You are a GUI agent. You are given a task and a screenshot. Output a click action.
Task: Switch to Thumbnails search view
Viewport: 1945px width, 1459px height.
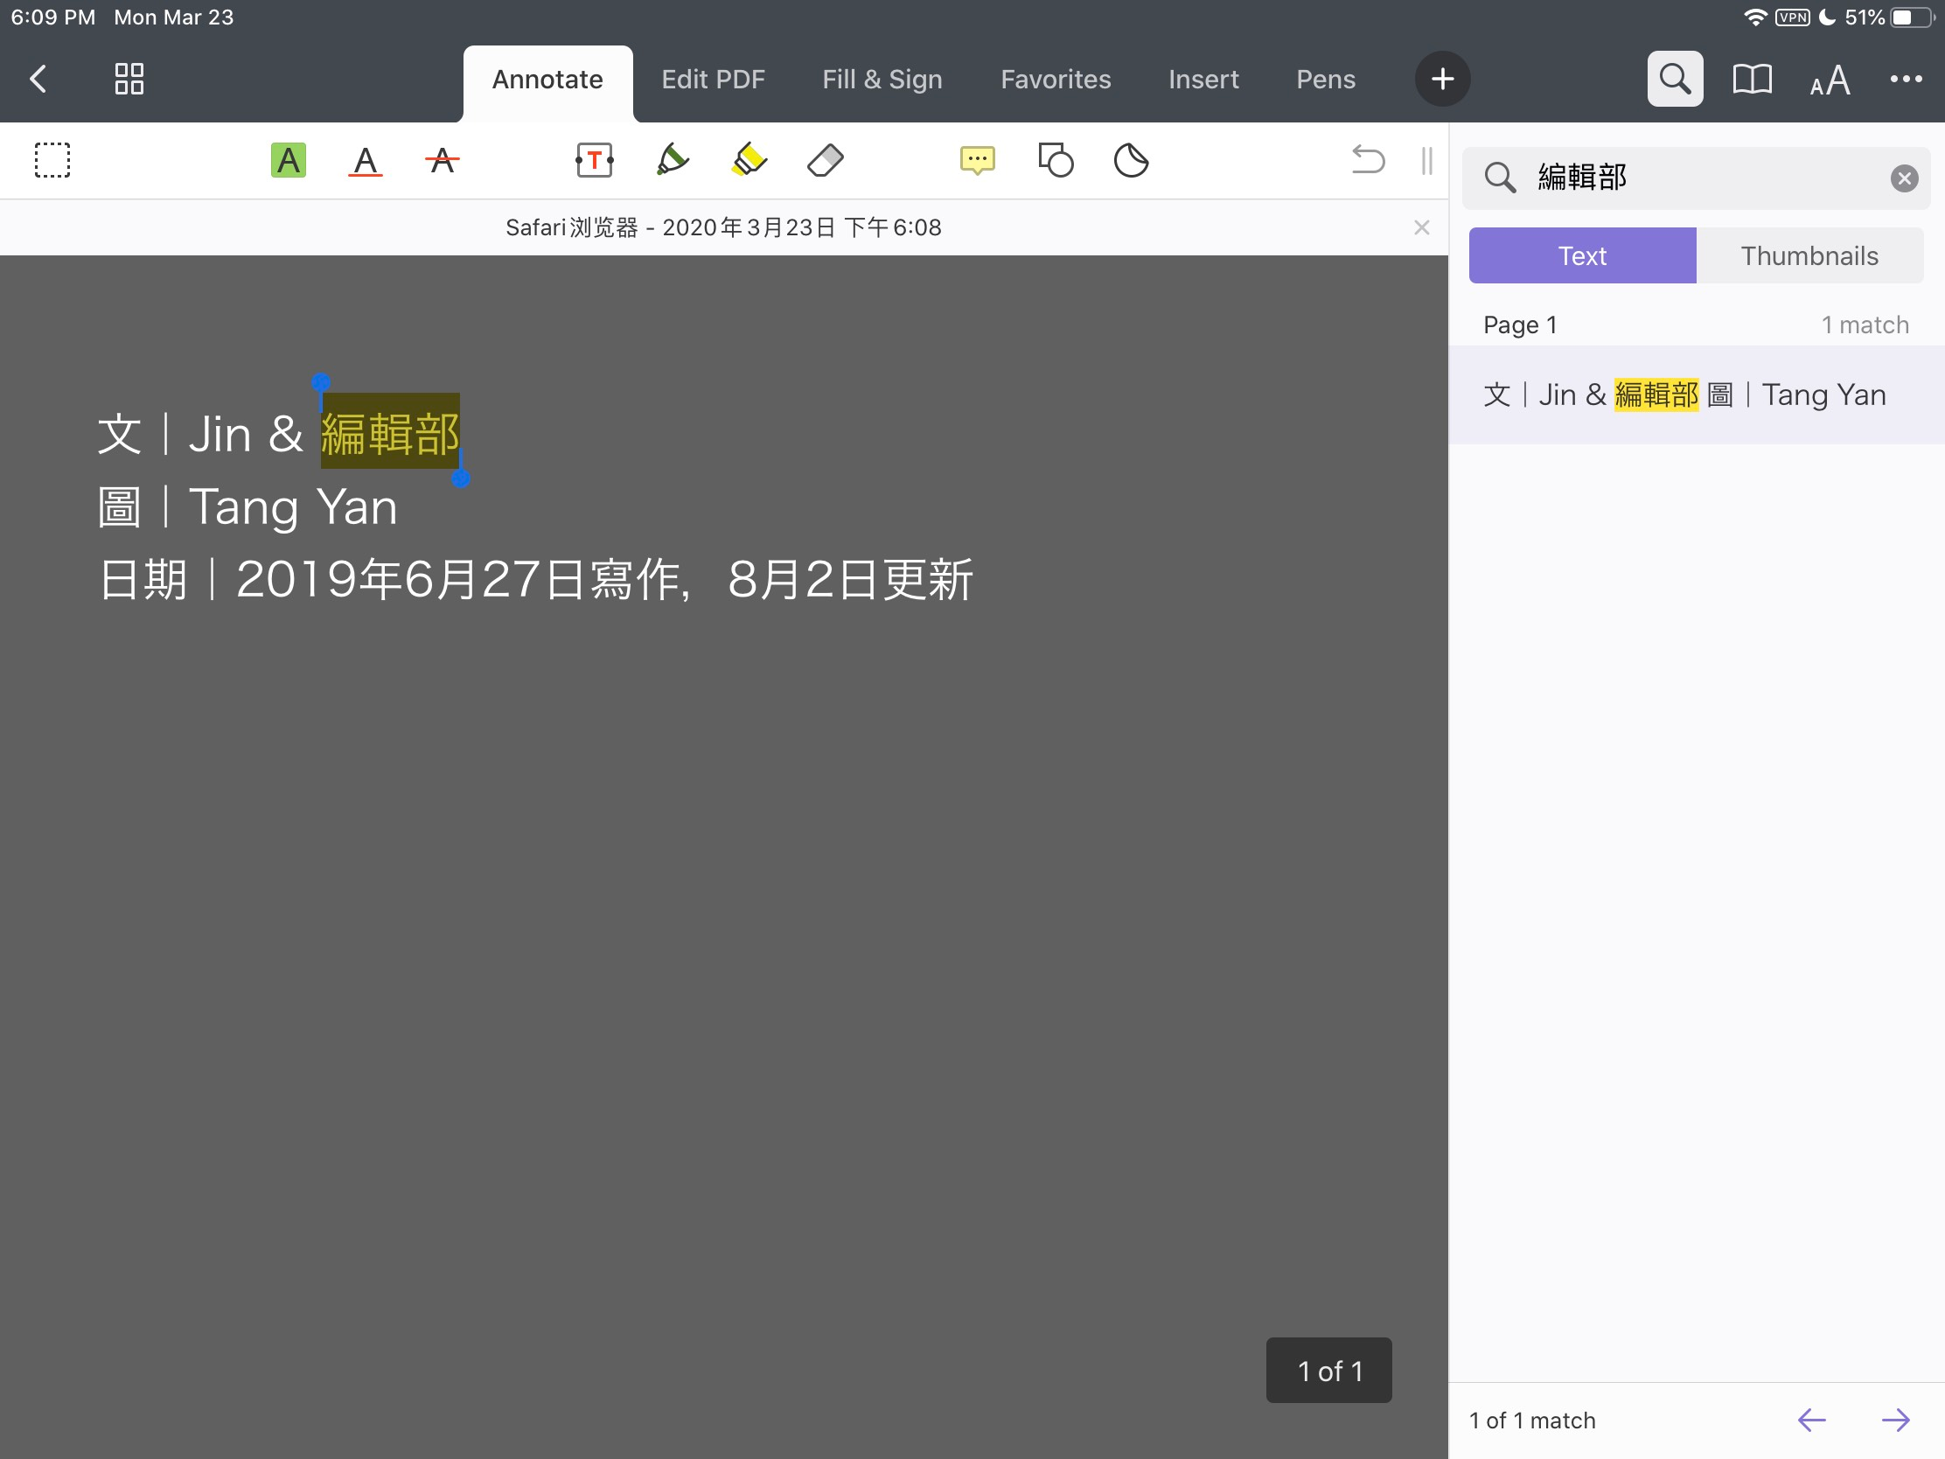1809,256
